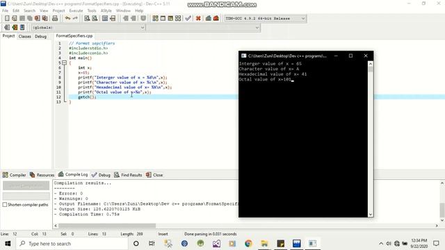The image size is (445, 250).
Task: Click the clock showing 12:34 PM
Action: (x=419, y=241)
